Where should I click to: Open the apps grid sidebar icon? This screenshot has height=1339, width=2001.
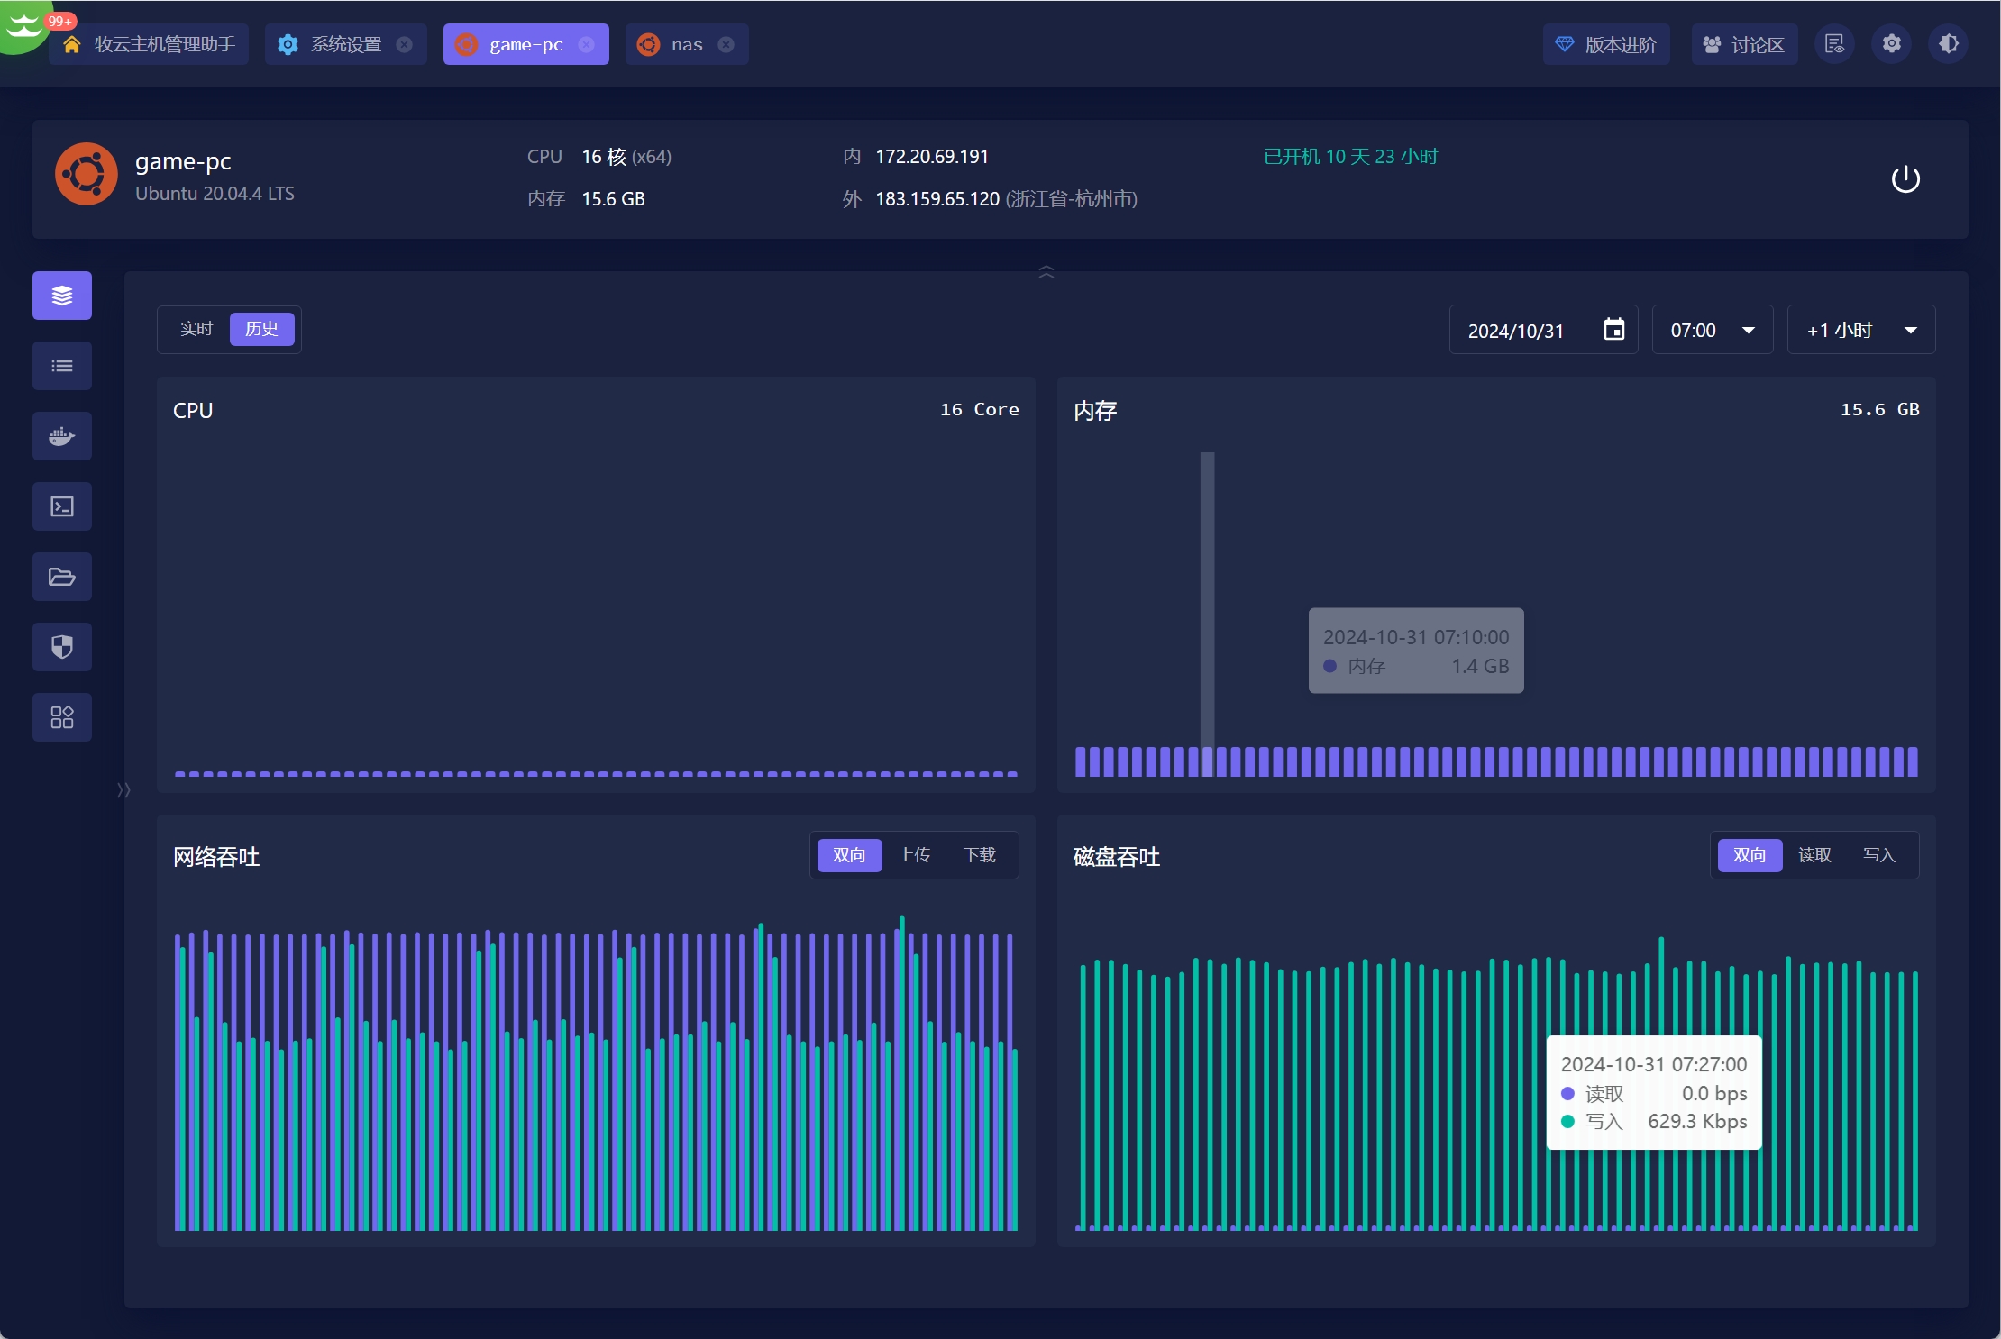(62, 717)
